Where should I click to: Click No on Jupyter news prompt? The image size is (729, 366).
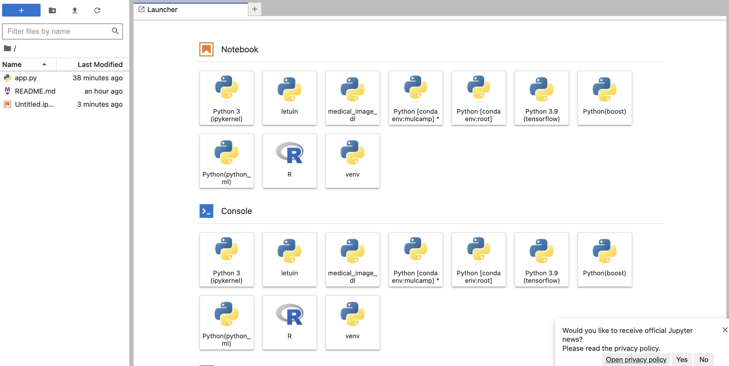pos(704,359)
